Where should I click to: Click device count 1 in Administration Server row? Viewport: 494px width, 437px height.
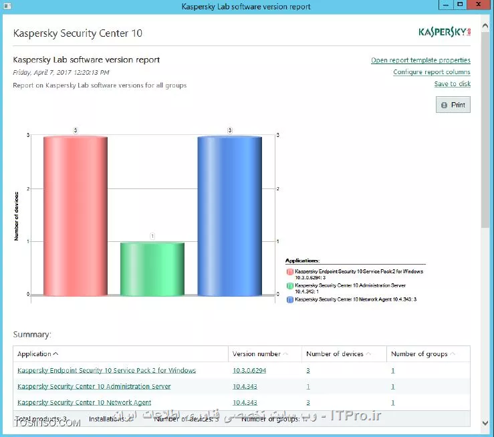pos(308,387)
